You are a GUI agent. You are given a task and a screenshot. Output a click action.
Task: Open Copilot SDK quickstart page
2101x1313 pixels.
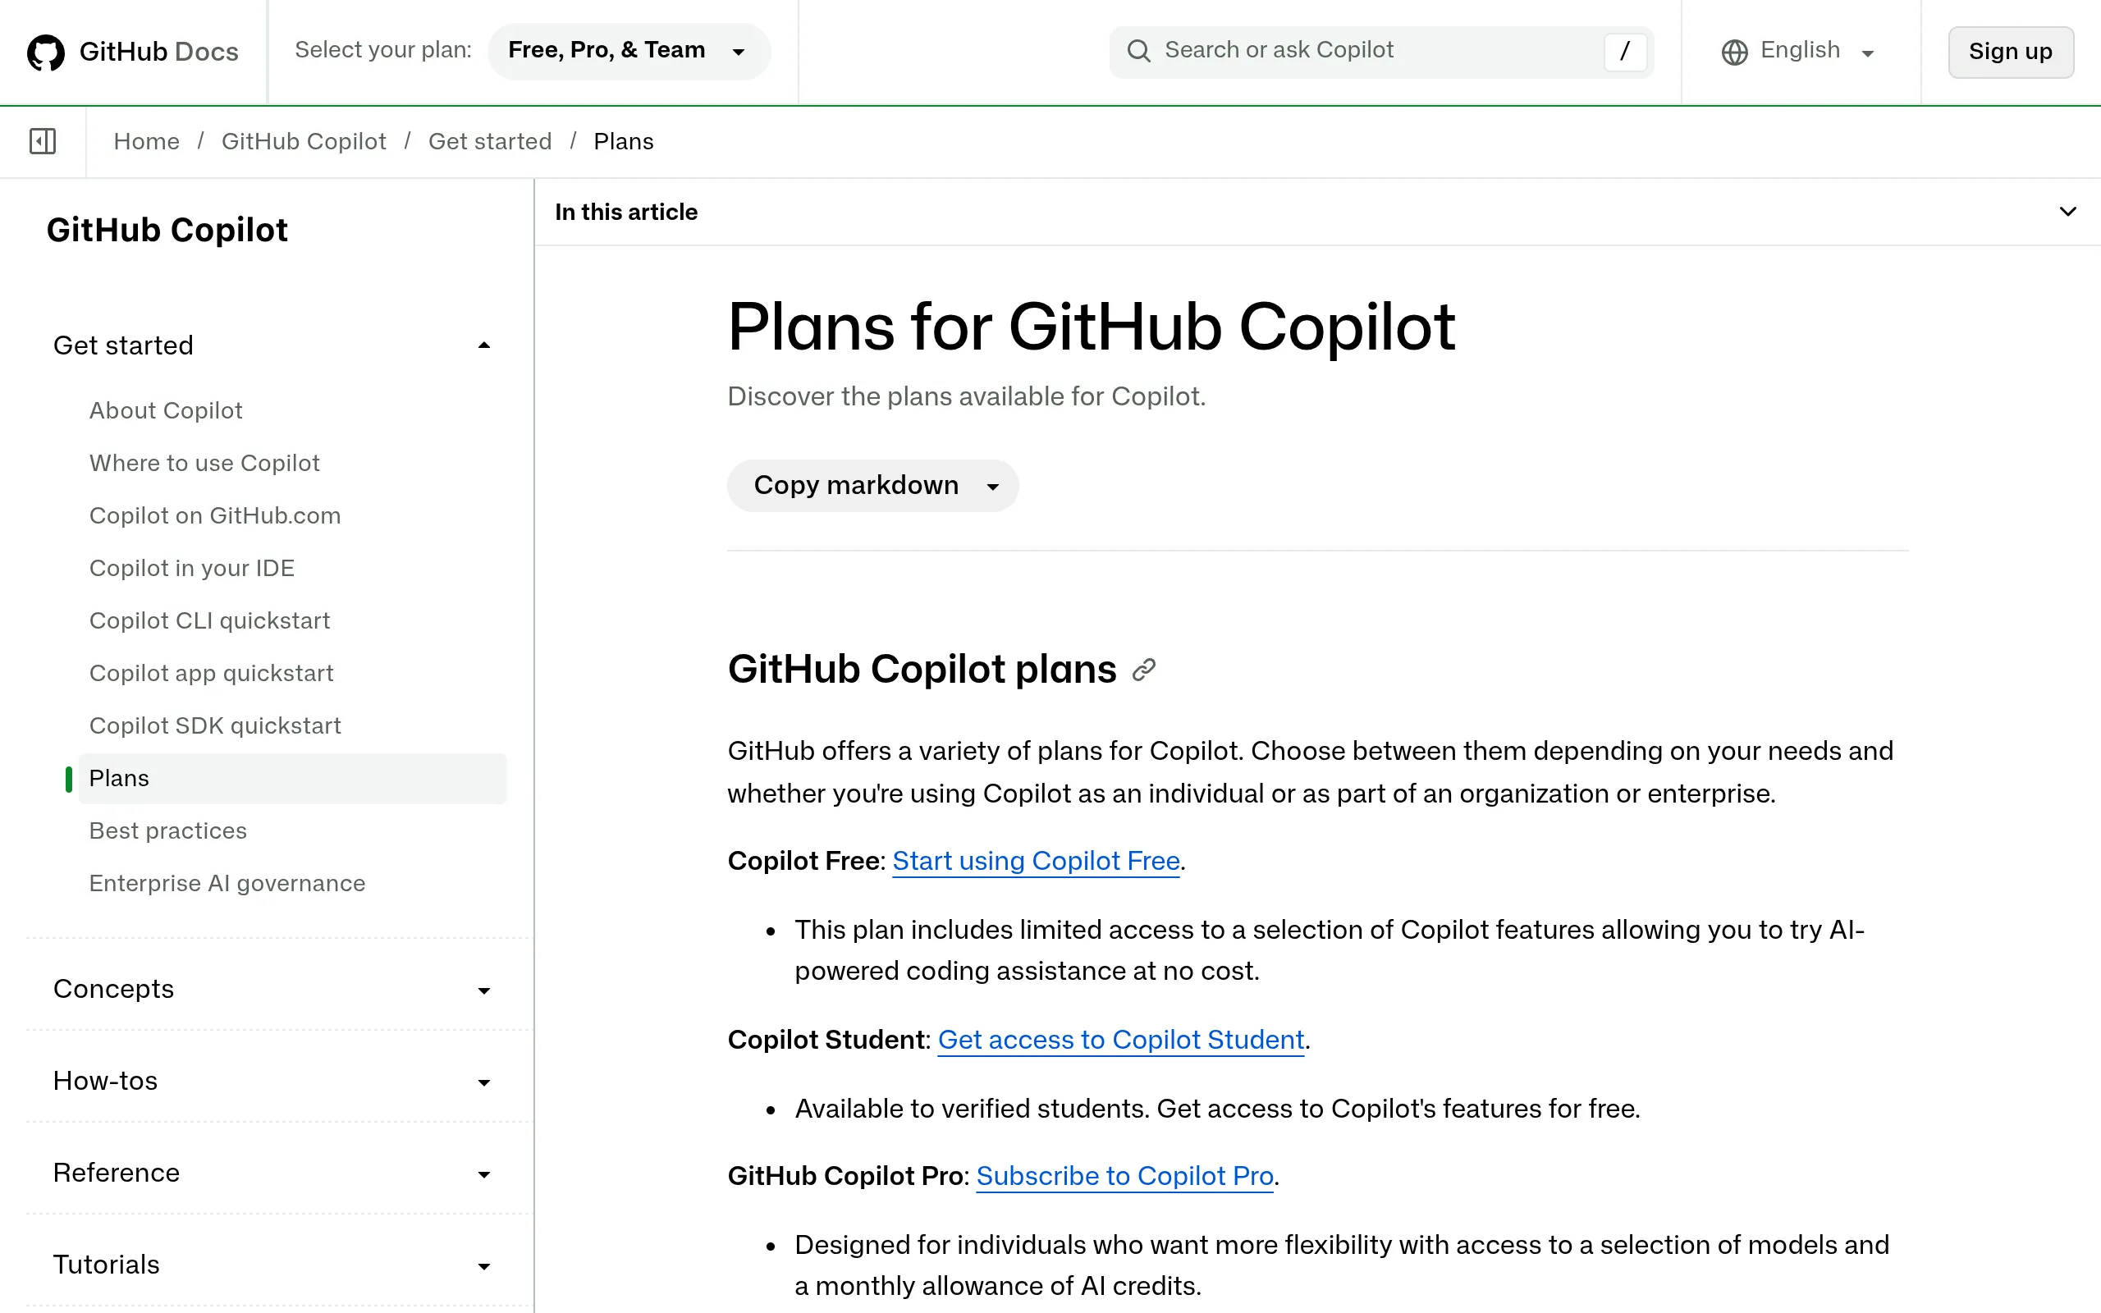tap(215, 726)
